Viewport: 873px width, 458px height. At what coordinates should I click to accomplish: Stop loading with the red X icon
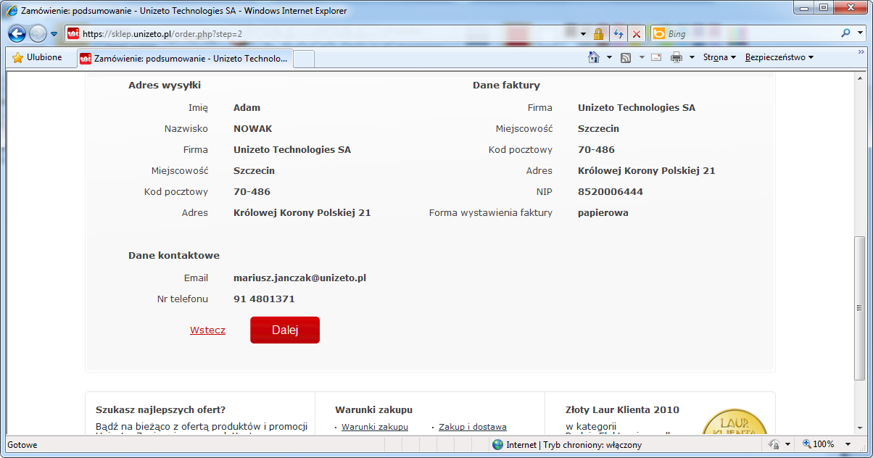click(637, 34)
